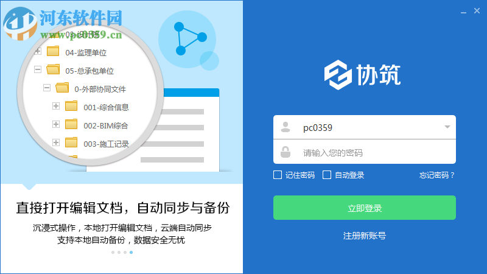This screenshot has width=487, height=274.
Task: Open the 忘记密码？ link
Action: point(437,175)
